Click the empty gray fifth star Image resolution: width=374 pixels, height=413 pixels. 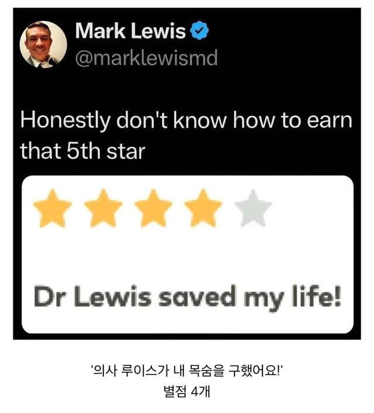253,209
